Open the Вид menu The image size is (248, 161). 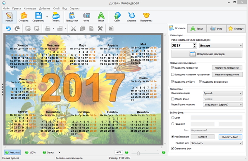click(x=64, y=9)
